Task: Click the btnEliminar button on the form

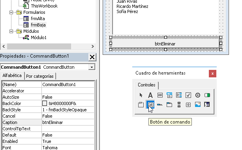Action: pyautogui.click(x=165, y=44)
